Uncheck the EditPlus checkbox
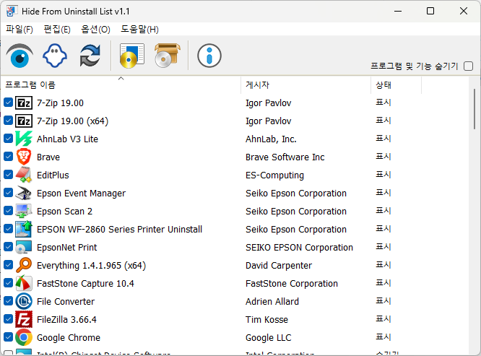This screenshot has width=481, height=356. (x=8, y=175)
